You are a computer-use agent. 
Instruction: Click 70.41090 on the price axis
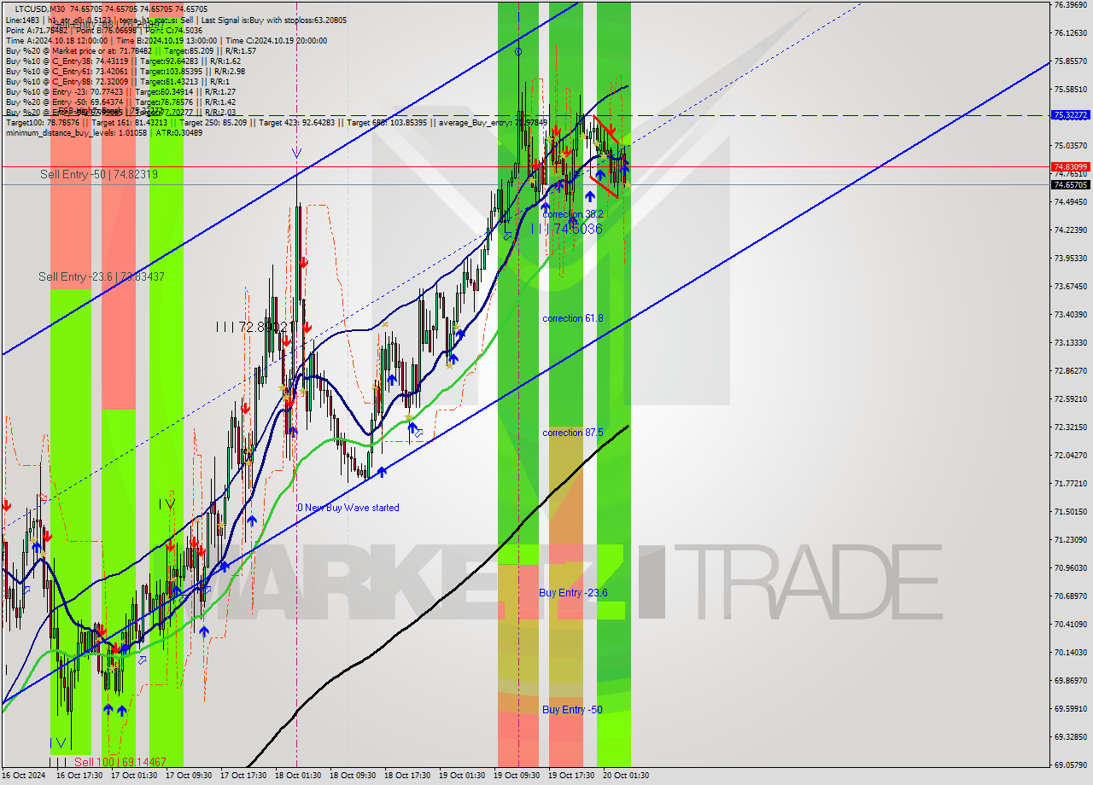1070,625
